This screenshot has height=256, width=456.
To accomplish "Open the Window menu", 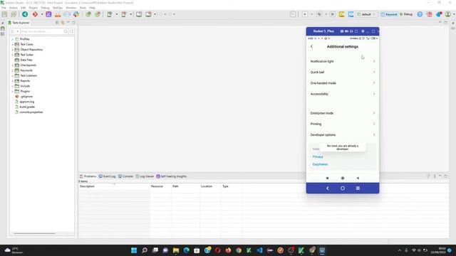I will 71,8.
